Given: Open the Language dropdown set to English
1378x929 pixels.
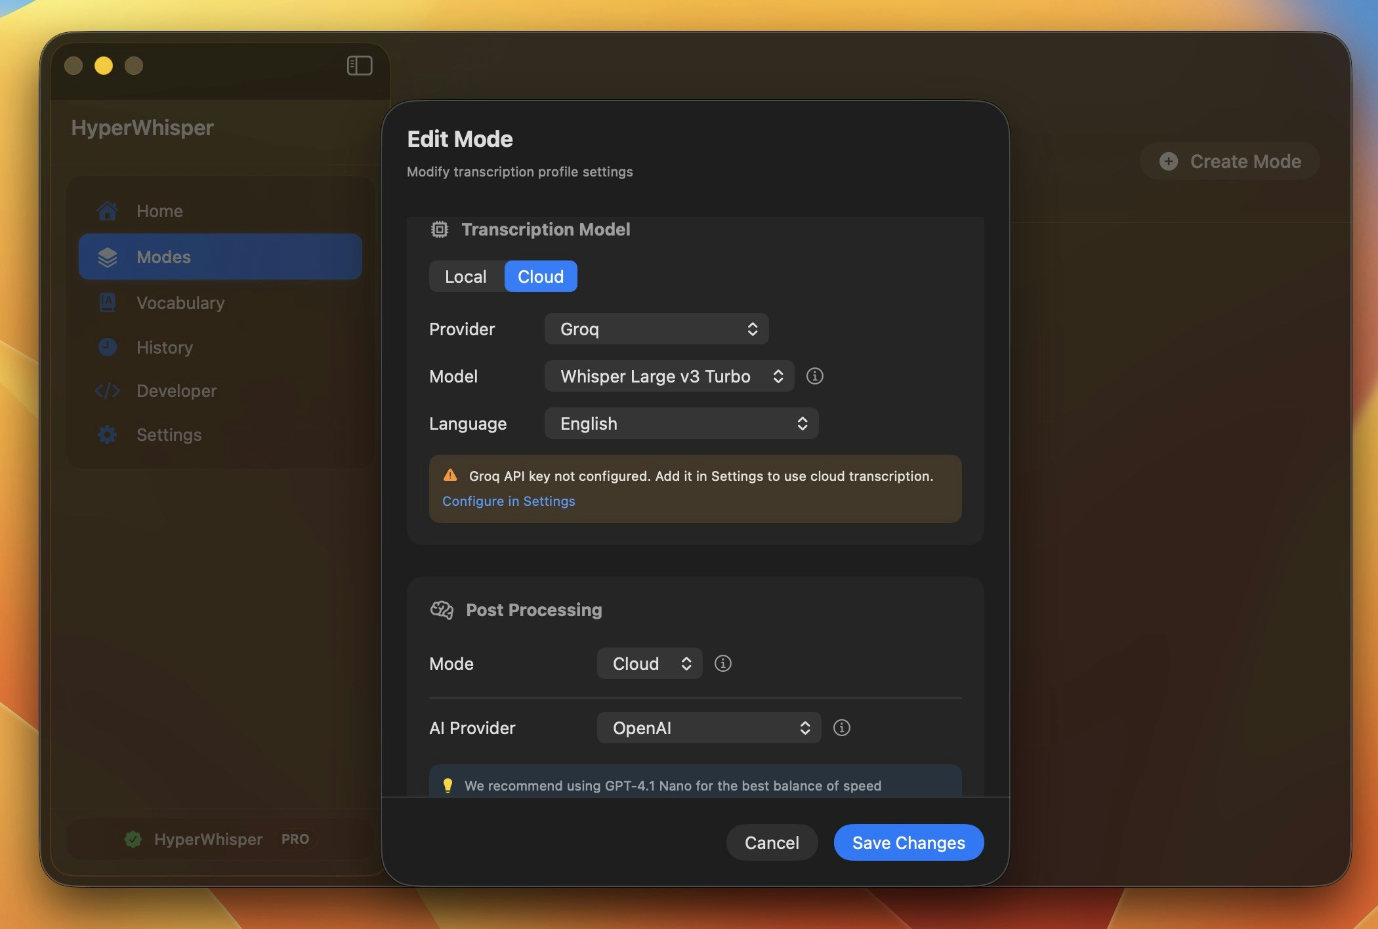Looking at the screenshot, I should (681, 423).
